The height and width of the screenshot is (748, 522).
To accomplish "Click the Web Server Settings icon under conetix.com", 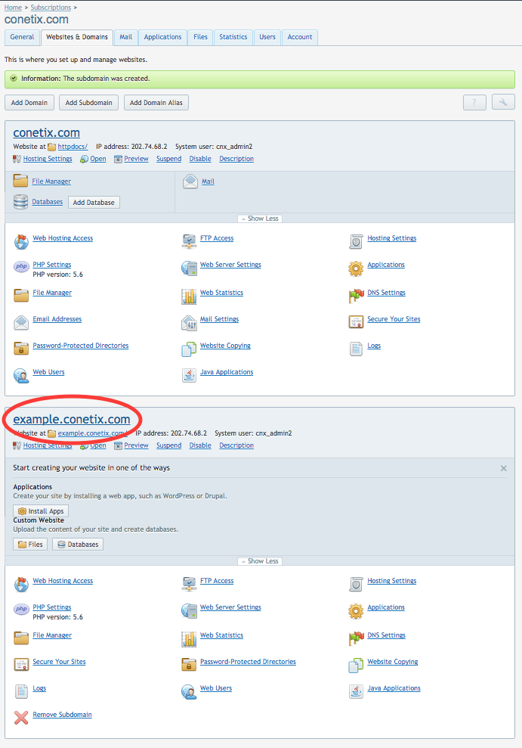I will [189, 268].
